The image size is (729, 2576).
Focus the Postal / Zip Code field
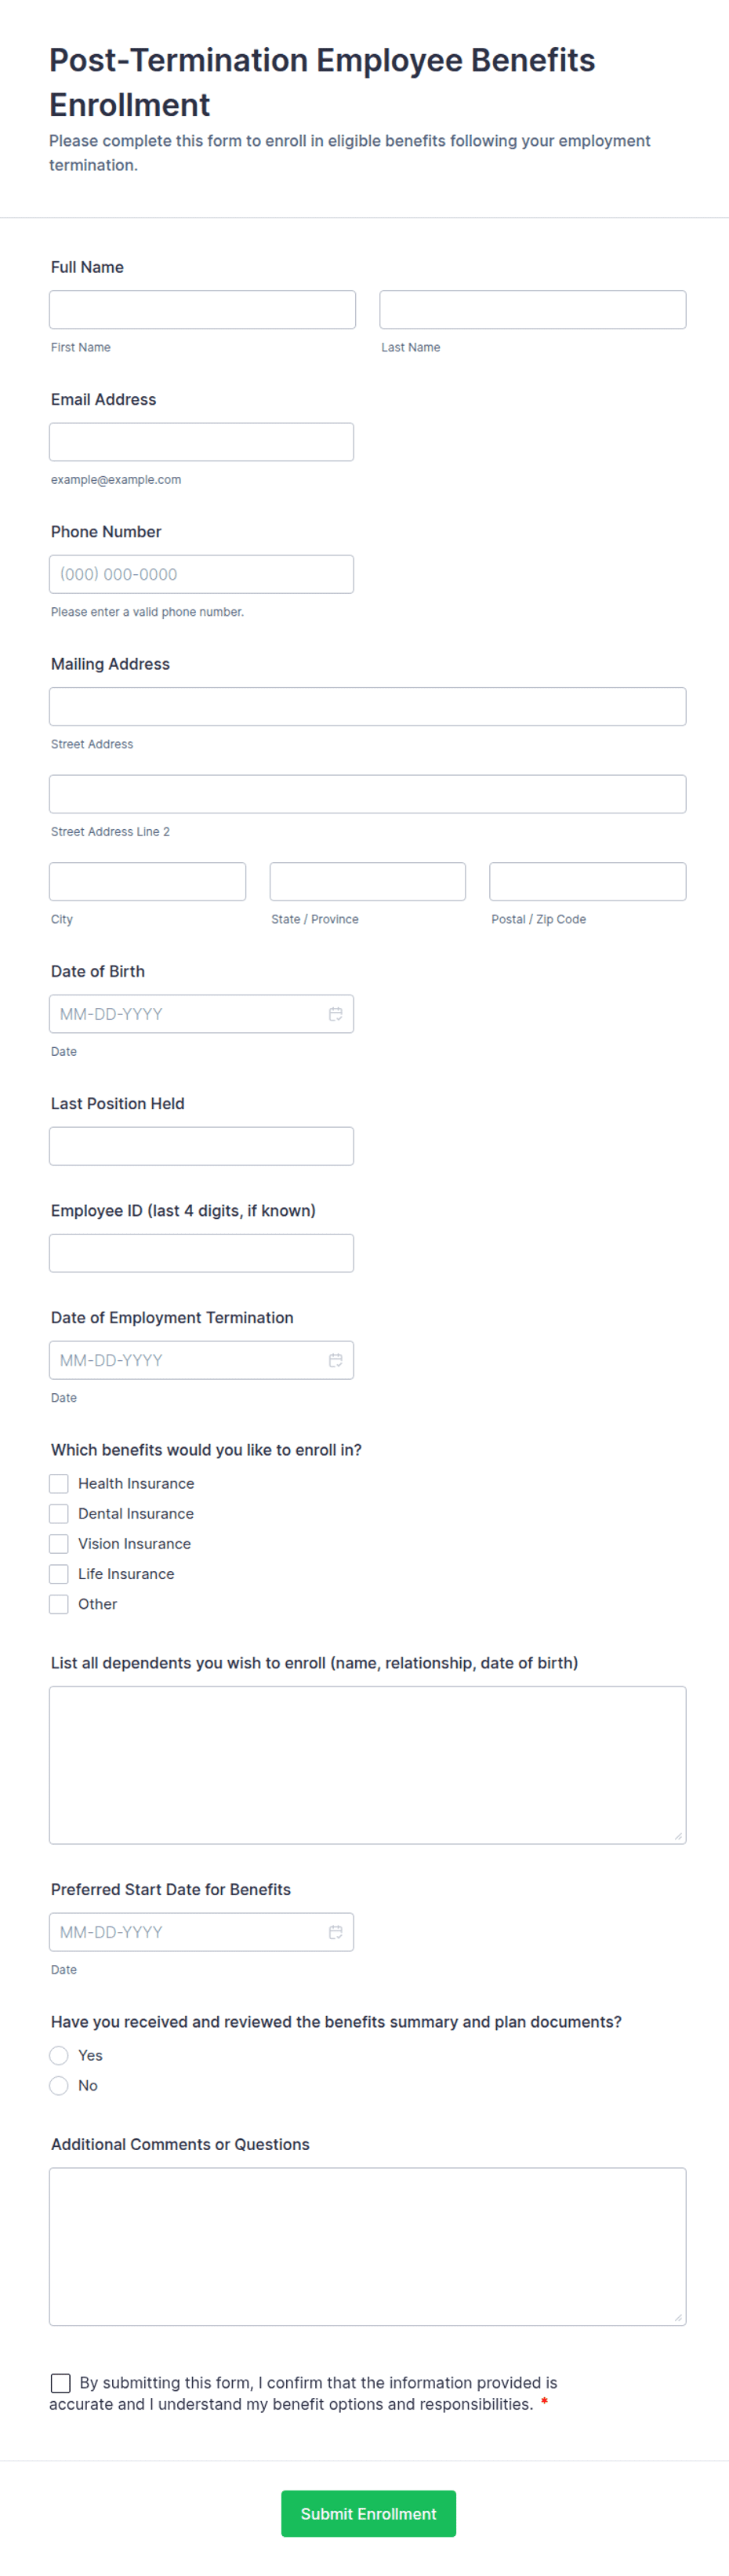[x=587, y=882]
